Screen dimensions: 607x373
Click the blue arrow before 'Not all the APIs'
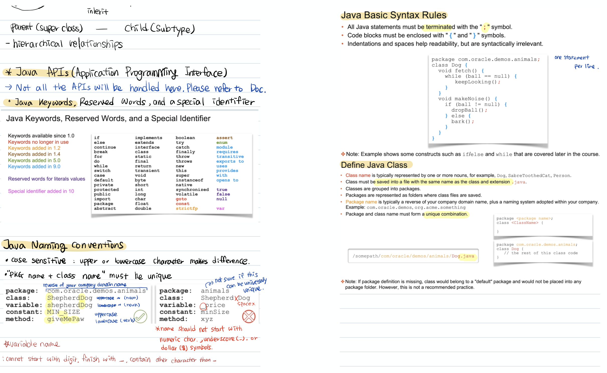(9, 87)
